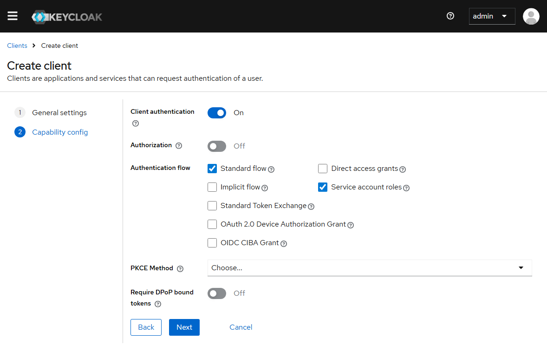
Task: Click the help icon in the header
Action: point(450,16)
